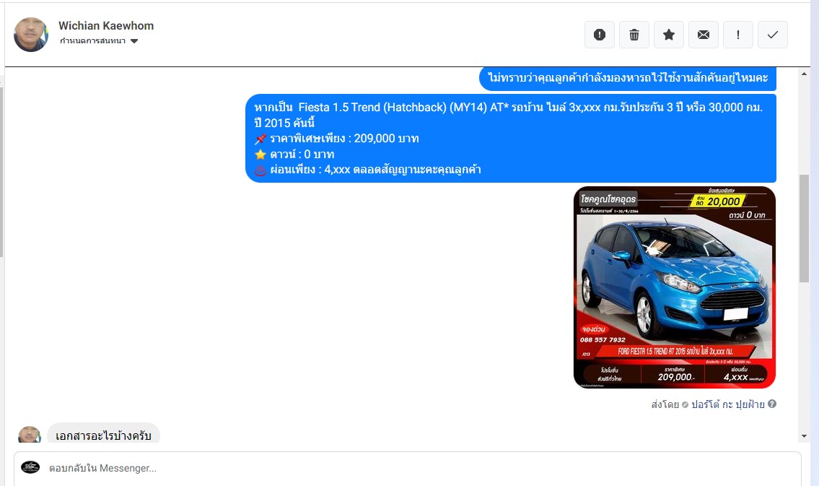Viewport: 819px width, 486px height.
Task: Click the ตอบกลับใน Messenger reply field
Action: [x=408, y=468]
